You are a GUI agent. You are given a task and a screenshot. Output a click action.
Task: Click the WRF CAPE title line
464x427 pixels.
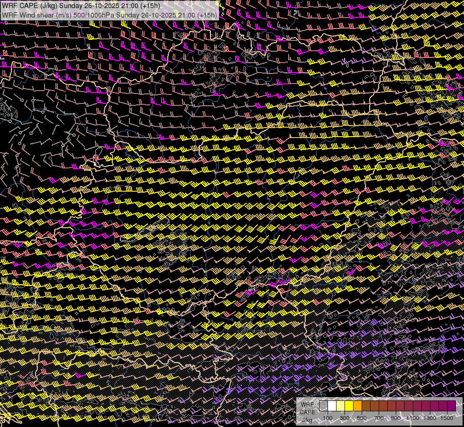(81, 6)
